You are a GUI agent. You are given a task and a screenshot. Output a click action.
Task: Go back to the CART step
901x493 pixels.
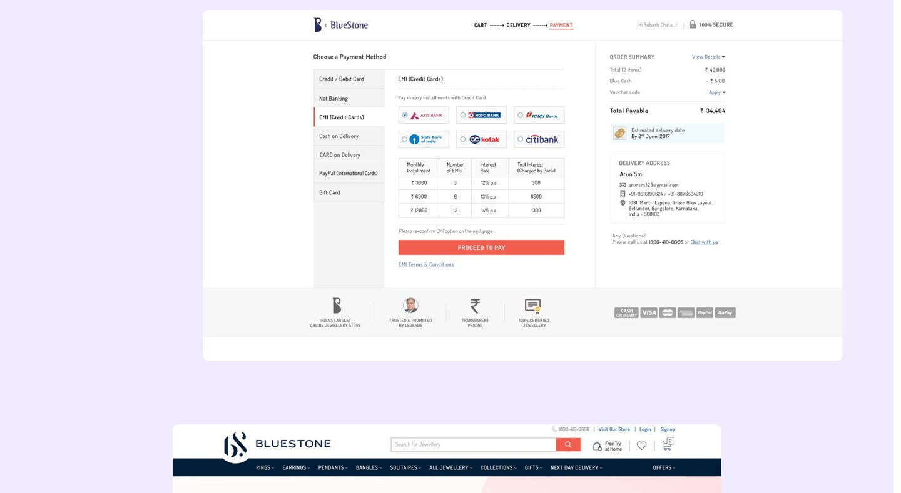tap(481, 26)
